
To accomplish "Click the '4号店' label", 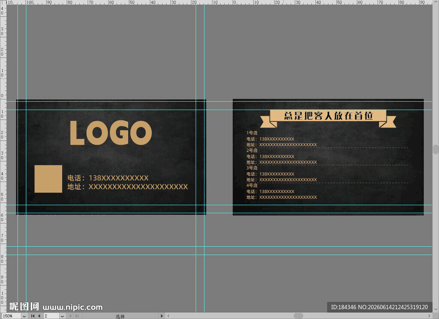I will pyautogui.click(x=252, y=185).
